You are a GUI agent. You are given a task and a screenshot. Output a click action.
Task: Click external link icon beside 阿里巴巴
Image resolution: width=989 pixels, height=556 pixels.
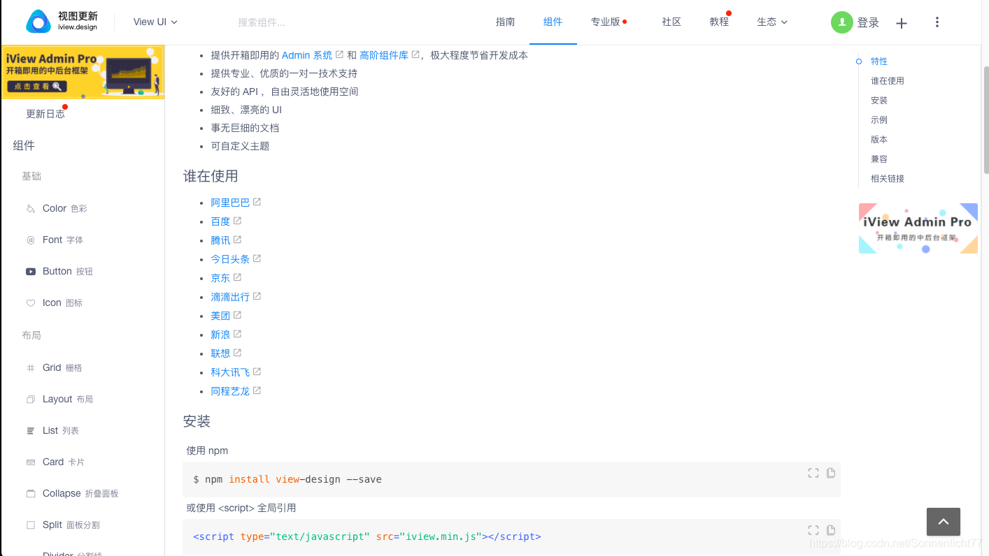(257, 202)
